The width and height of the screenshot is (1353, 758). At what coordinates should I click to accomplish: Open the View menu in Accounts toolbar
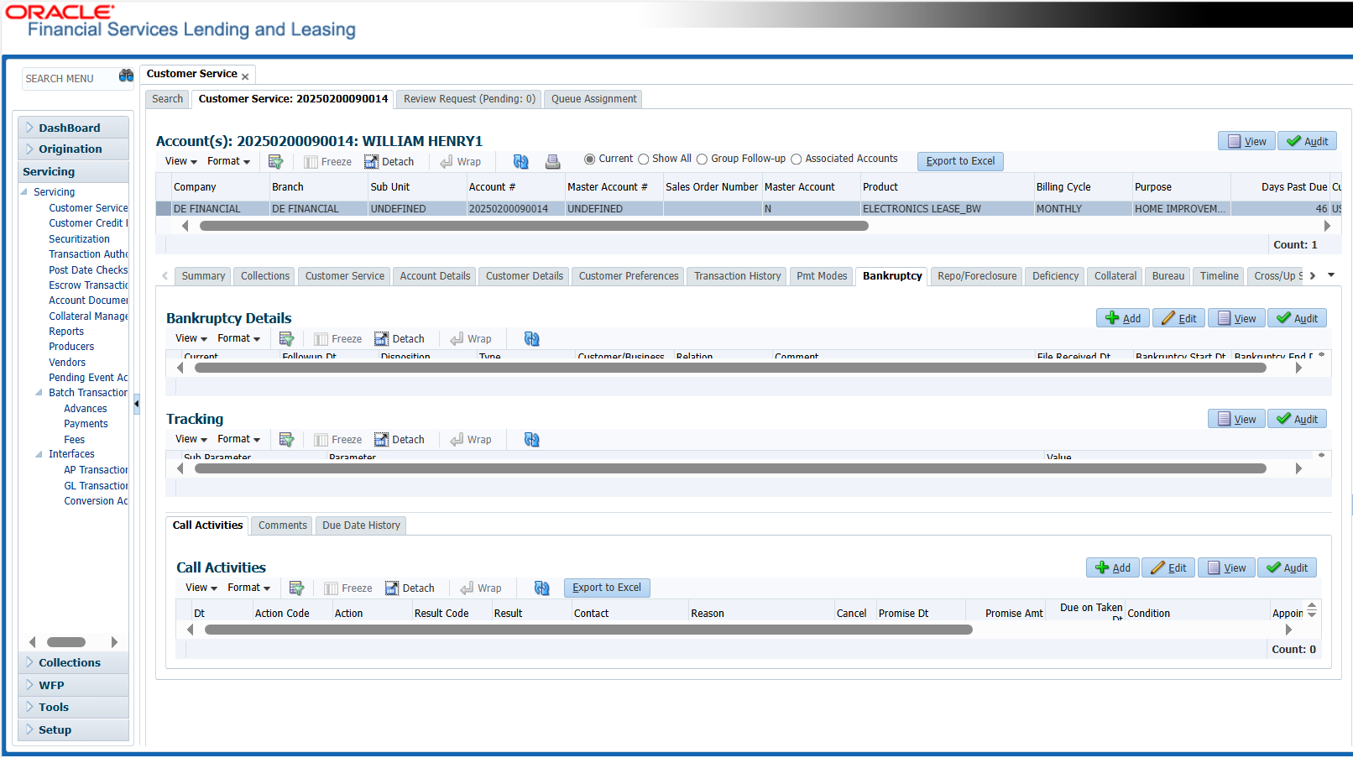180,161
